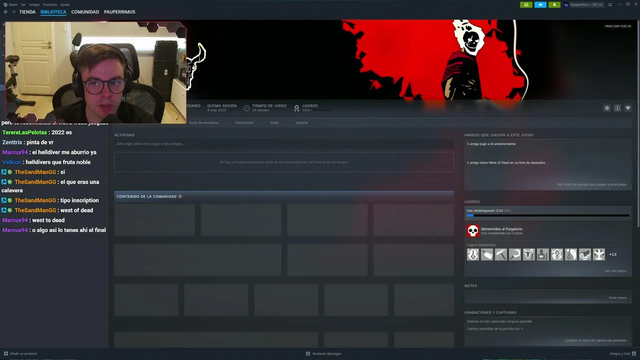The height and width of the screenshot is (360, 640).
Task: Open notifications bell icon
Action: [554, 4]
